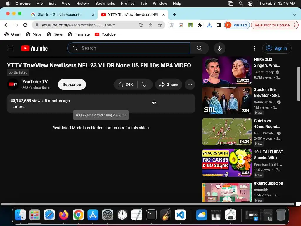Open the Window menu

pyautogui.click(x=160, y=4)
